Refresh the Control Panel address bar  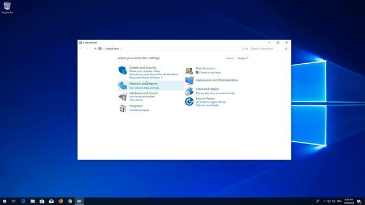[x=247, y=49]
